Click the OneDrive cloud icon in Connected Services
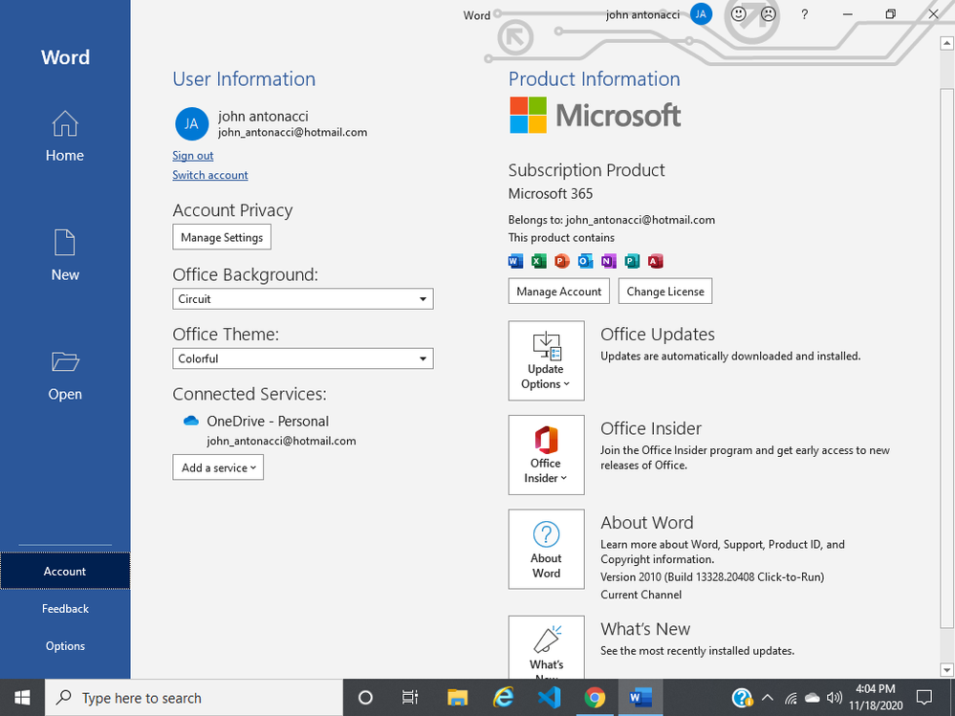955x716 pixels. pos(191,421)
